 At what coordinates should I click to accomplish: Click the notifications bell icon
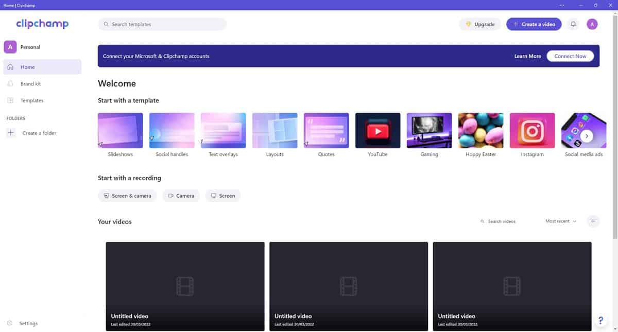coord(573,24)
